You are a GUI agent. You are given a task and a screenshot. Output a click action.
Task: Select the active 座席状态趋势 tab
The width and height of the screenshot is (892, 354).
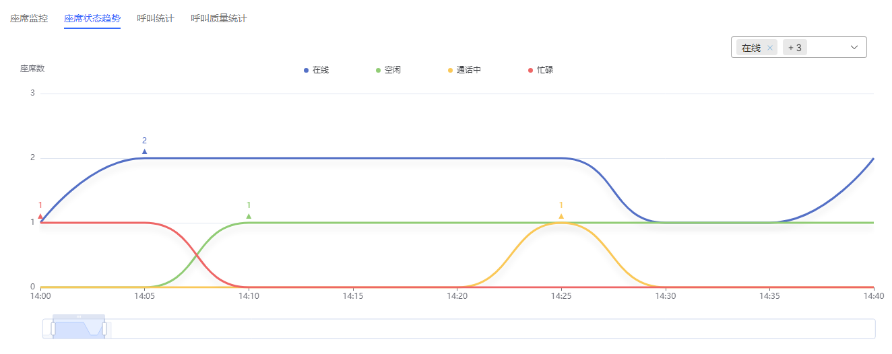[x=92, y=18]
